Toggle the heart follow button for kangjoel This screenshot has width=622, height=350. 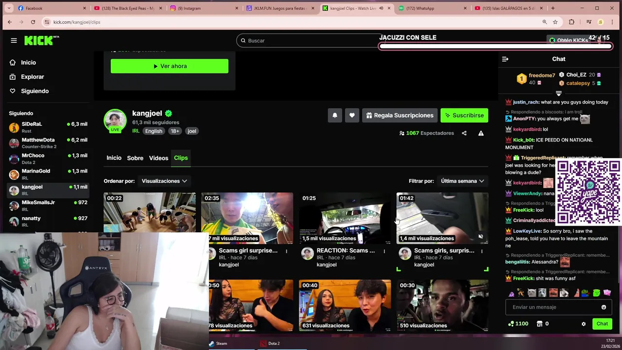click(352, 115)
